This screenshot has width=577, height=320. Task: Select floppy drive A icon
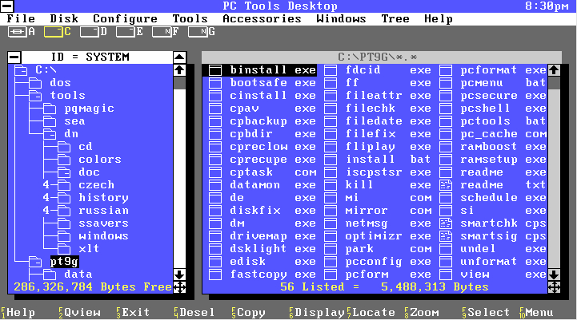pyautogui.click(x=18, y=32)
